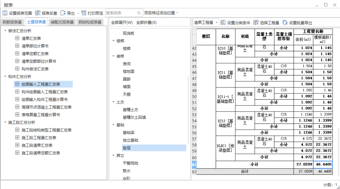Click the report icon beside 清单定额汇总表

(17, 53)
